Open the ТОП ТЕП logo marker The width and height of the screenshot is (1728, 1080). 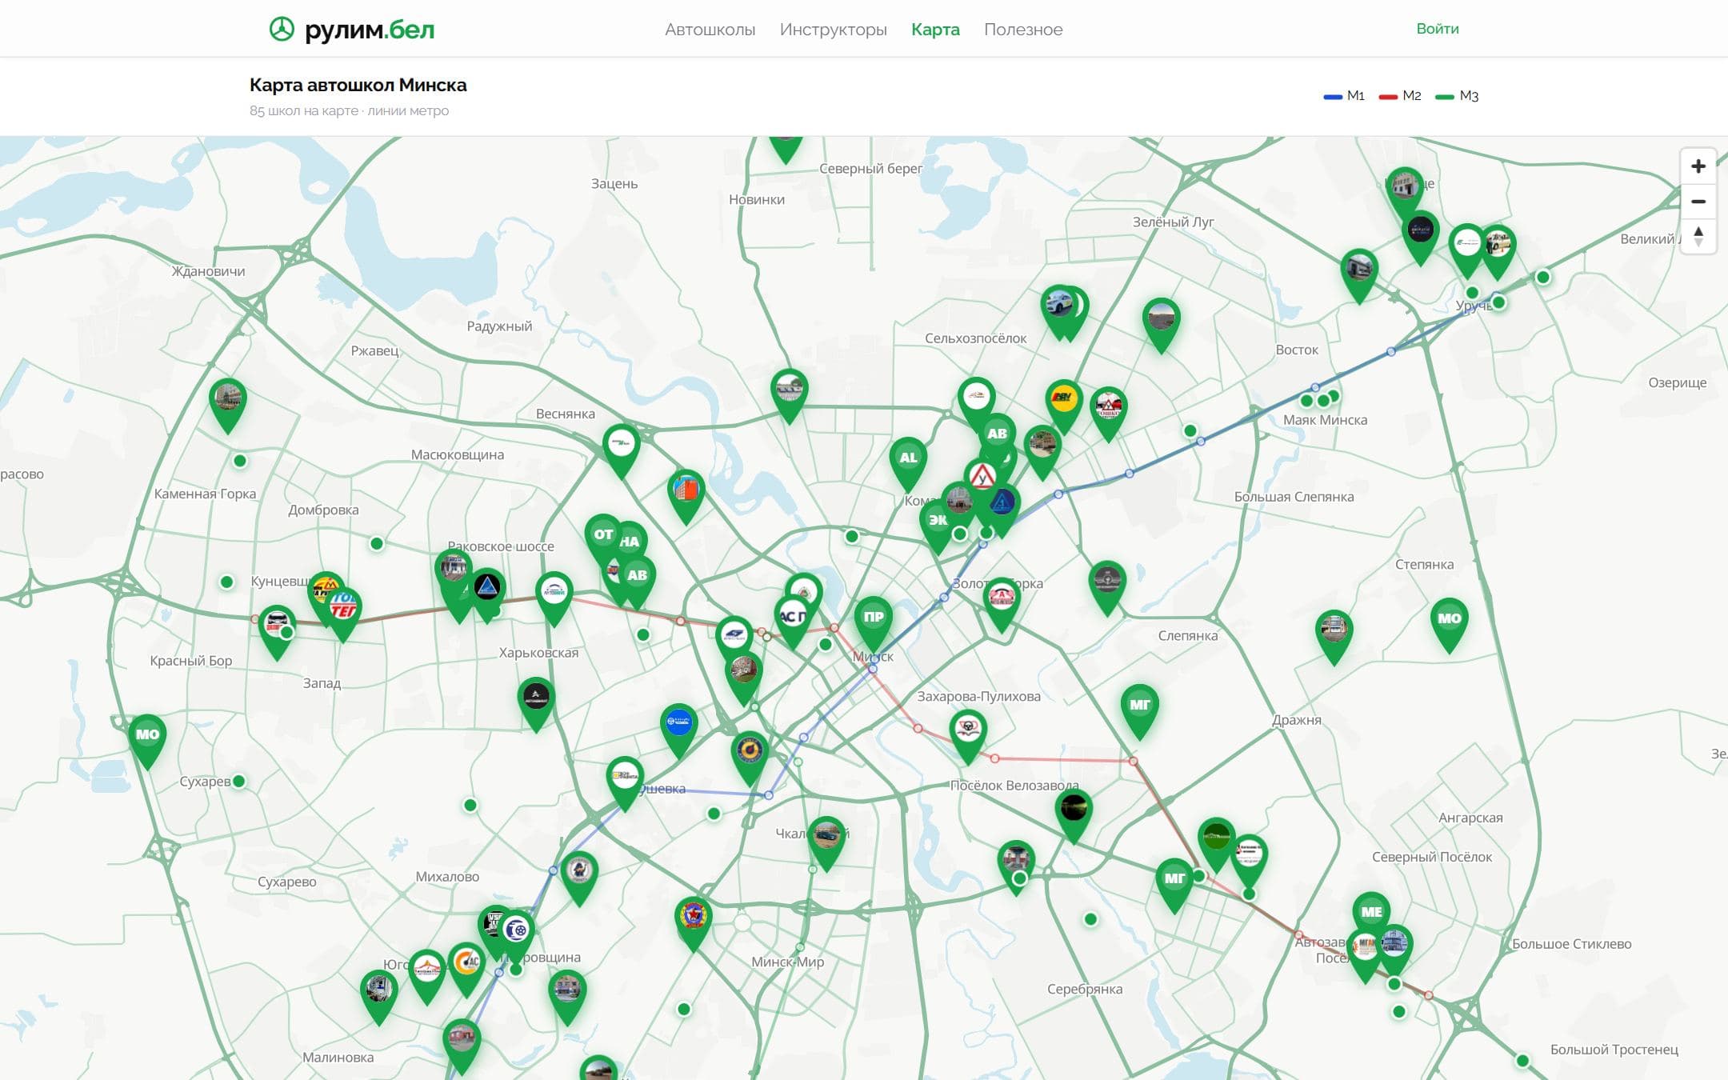(x=344, y=610)
